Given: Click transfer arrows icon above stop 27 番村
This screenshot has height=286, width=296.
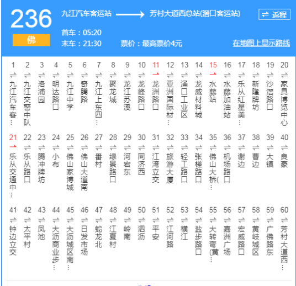Looking at the screenshot, I should coord(99,147).
